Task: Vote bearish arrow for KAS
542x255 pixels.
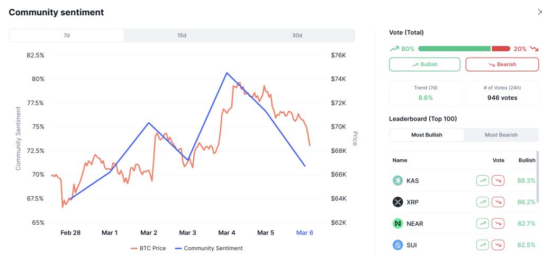Action: point(498,180)
